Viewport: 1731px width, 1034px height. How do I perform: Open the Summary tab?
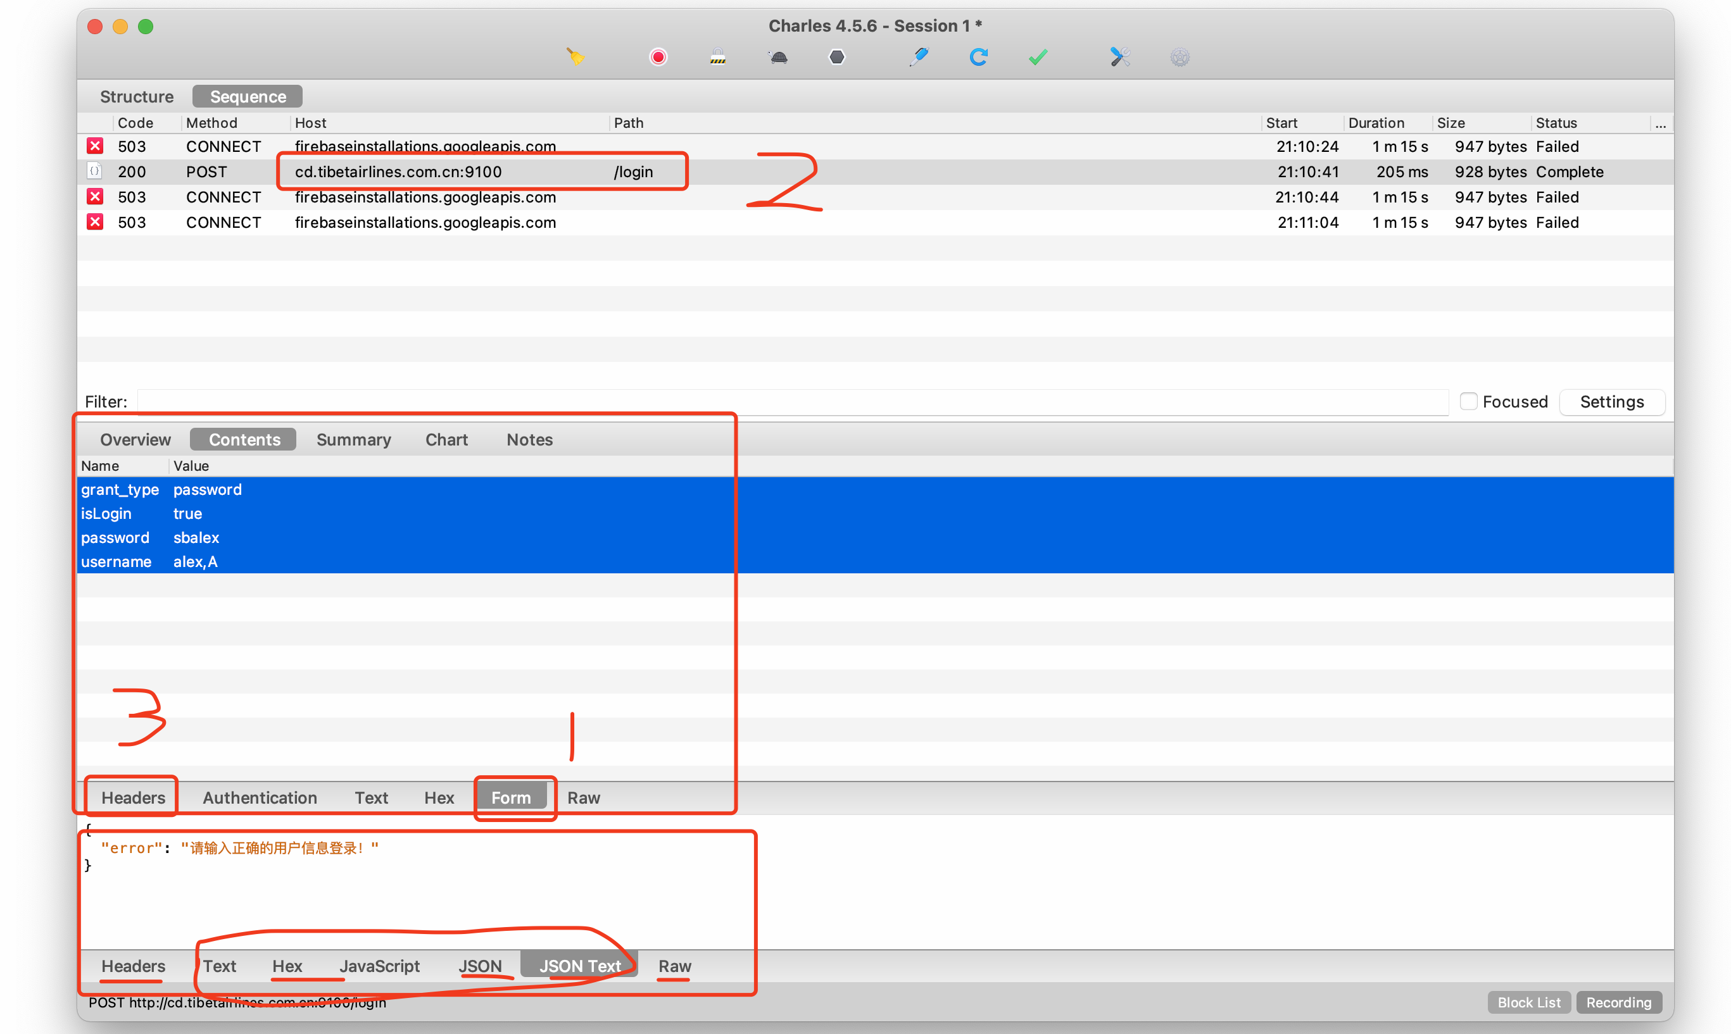[353, 440]
